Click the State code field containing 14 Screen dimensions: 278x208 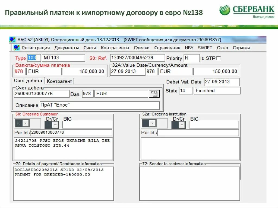186,91
